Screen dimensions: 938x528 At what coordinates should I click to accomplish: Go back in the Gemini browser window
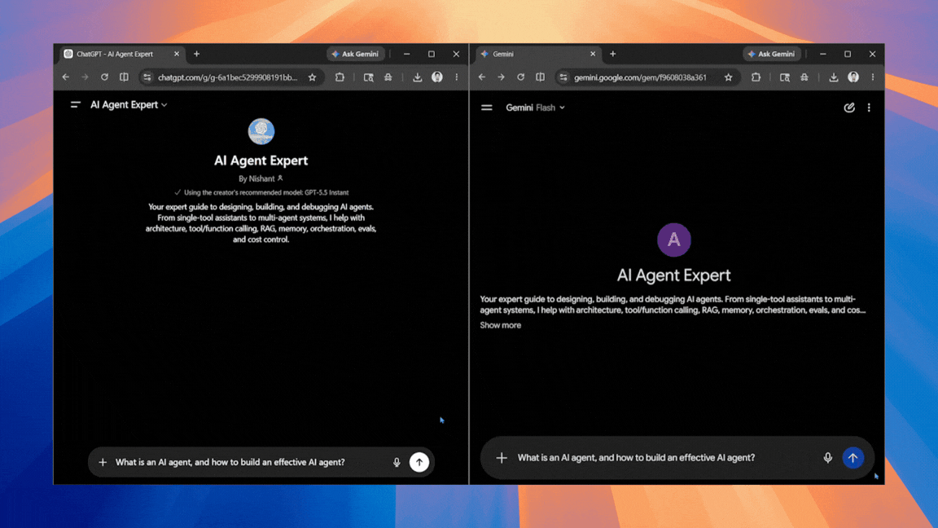[482, 77]
